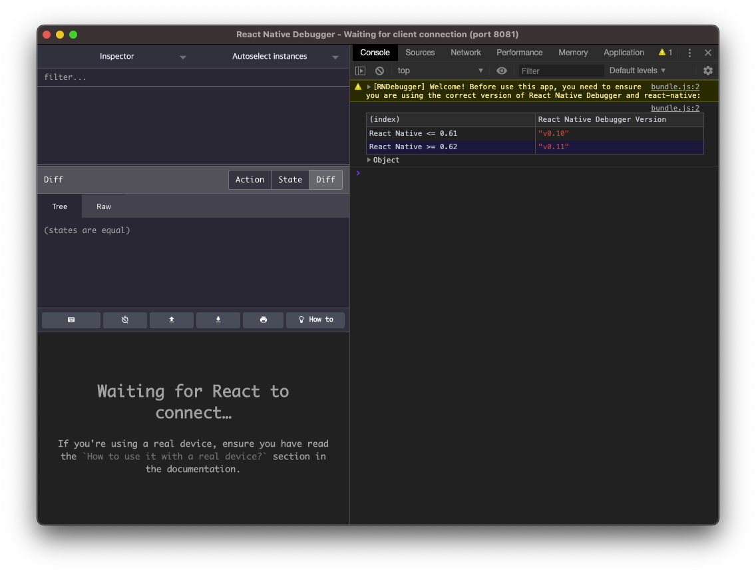The height and width of the screenshot is (574, 756).
Task: Click the download import icon button
Action: (x=218, y=320)
